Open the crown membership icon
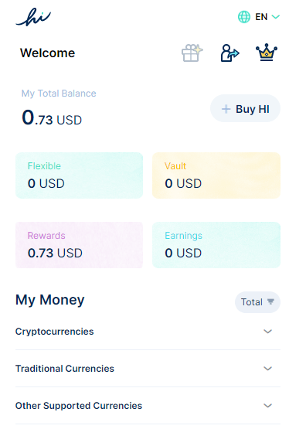 click(267, 53)
